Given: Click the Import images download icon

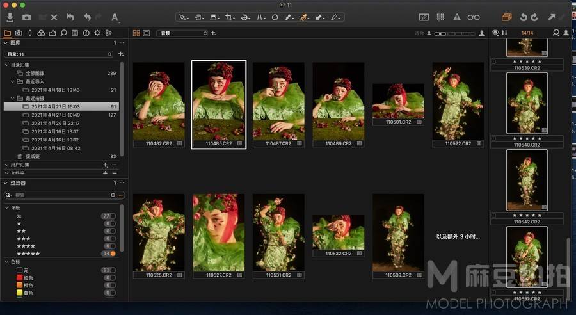Looking at the screenshot, I should [10, 17].
